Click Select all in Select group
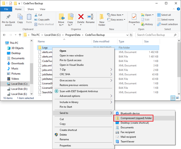 [x=164, y=15]
